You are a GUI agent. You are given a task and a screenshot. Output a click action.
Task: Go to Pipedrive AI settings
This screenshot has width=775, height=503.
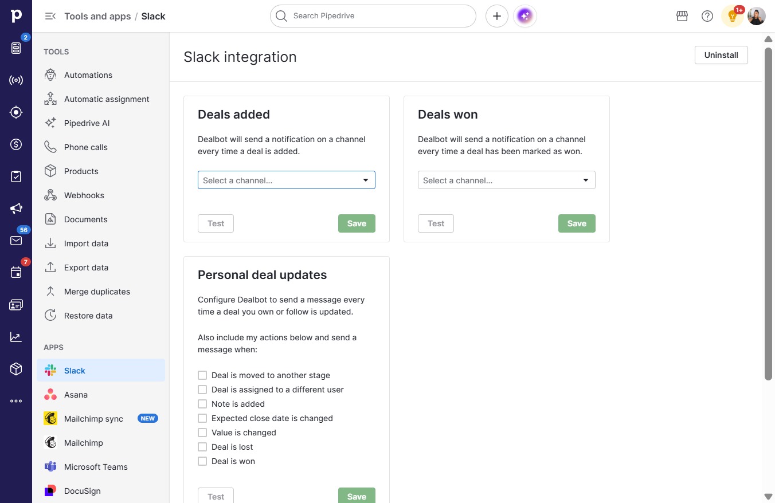tap(101, 123)
